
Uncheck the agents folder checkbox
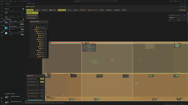[x=38, y=39]
